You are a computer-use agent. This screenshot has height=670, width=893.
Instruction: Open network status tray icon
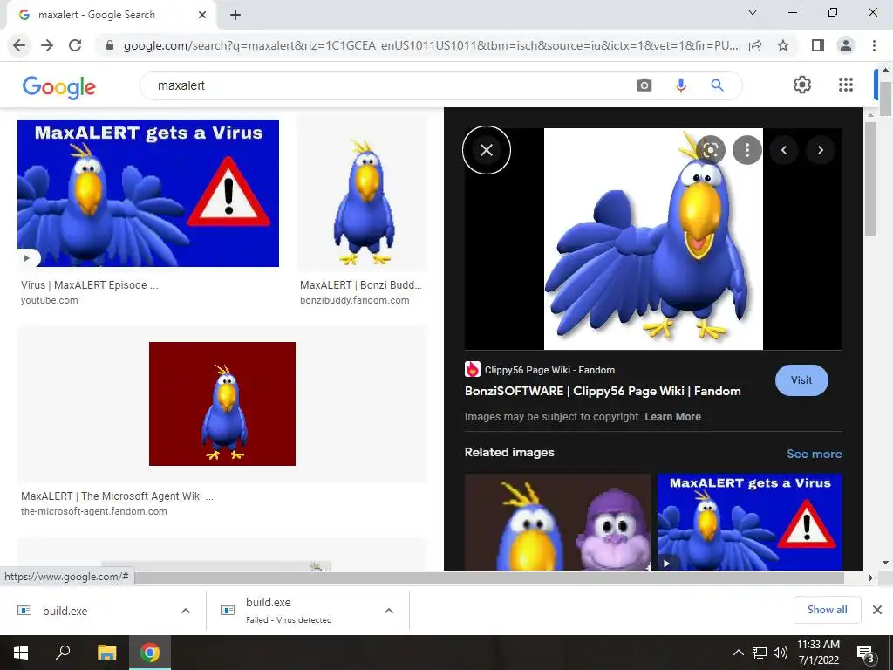click(760, 653)
